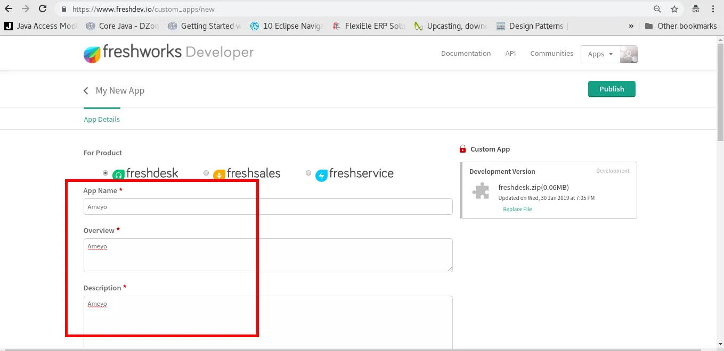724x351 pixels.
Task: Click the puzzle piece app file icon
Action: coord(481,190)
